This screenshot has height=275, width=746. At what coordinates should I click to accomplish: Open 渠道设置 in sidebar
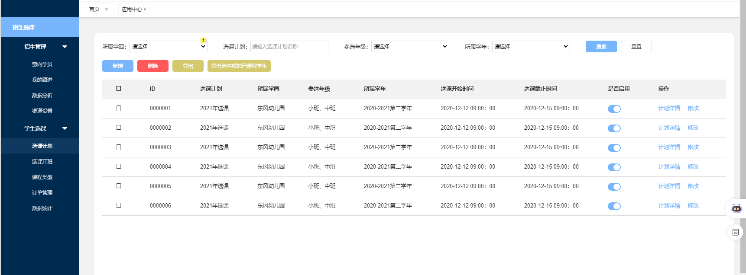click(42, 111)
